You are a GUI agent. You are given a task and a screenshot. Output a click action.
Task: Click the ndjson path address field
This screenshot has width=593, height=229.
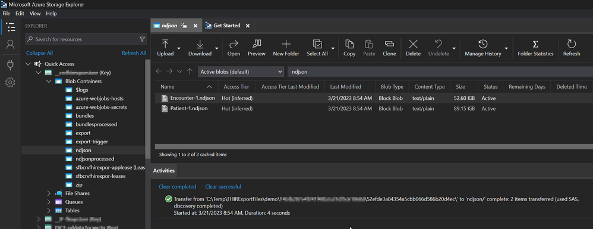440,71
